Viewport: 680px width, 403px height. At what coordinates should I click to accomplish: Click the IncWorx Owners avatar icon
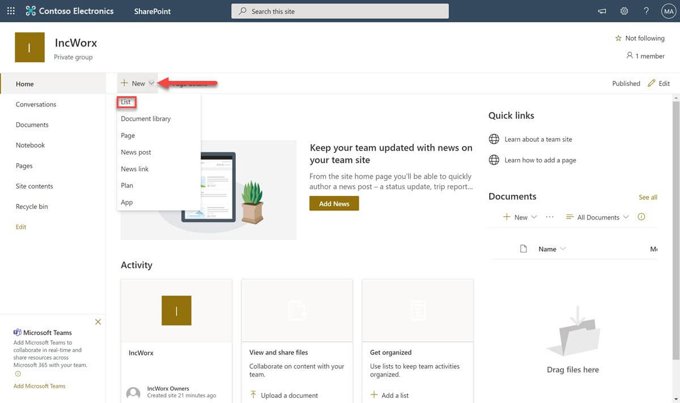coord(133,394)
